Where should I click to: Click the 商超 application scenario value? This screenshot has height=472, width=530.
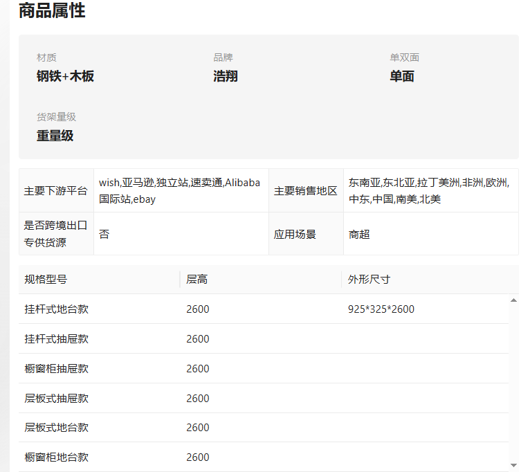359,234
